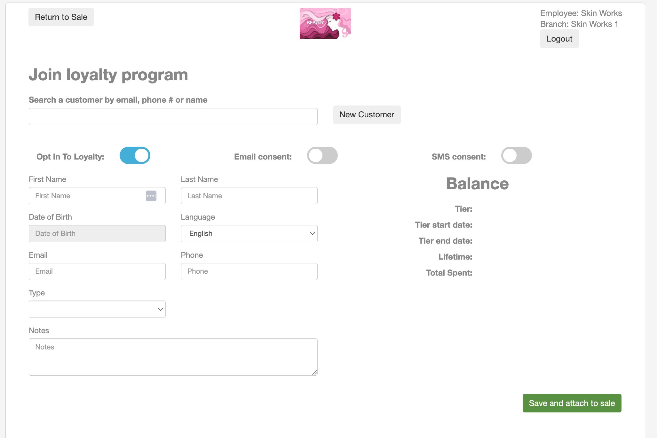This screenshot has width=657, height=438.
Task: Focus the customer search field
Action: (173, 116)
